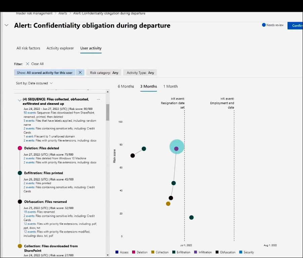Click scroll up arrow in activity list
Viewport: 303px width, 258px height.
click(x=107, y=92)
